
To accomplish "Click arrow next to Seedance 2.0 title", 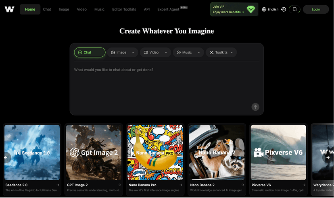I will click(x=58, y=185).
